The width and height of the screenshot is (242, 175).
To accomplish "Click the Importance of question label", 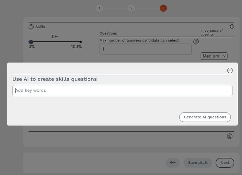I will (212, 32).
